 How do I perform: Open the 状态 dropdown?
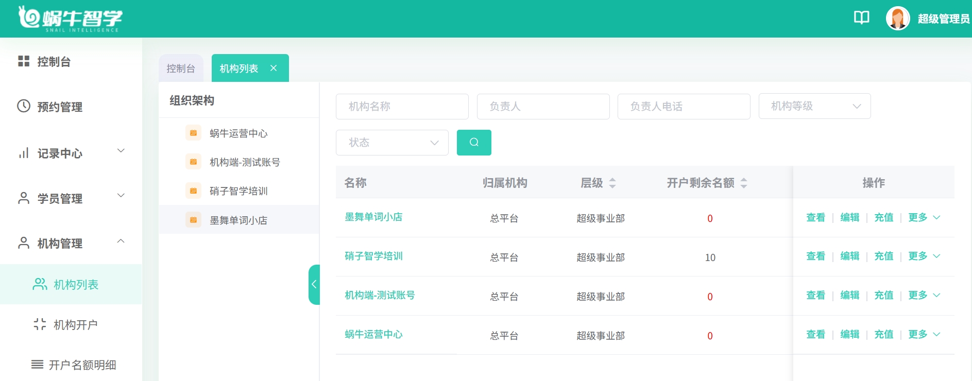pyautogui.click(x=392, y=143)
